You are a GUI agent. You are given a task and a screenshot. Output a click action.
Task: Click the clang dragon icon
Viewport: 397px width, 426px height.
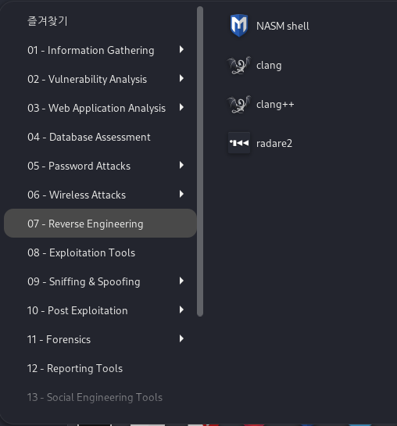tap(239, 65)
